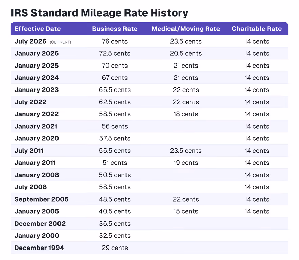Select '14 cents' in the January 2020 row

coord(257,138)
